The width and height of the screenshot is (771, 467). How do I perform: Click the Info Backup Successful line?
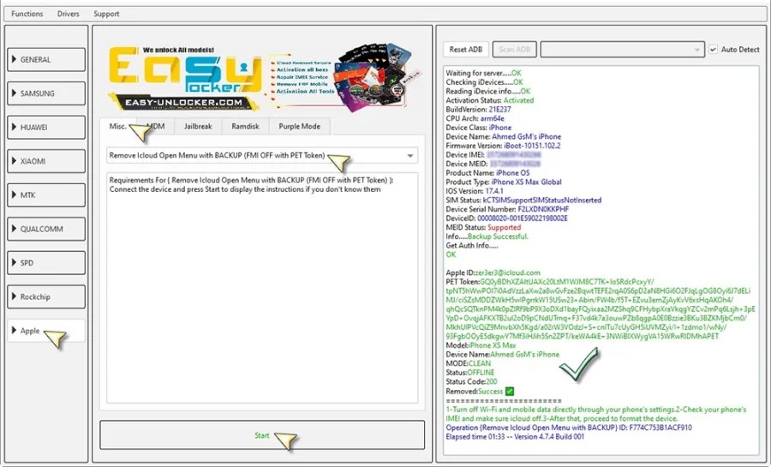pyautogui.click(x=487, y=236)
